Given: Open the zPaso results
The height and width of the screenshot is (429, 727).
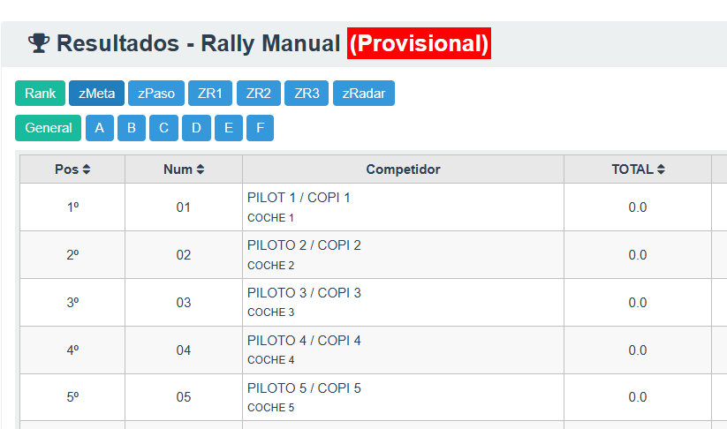Looking at the screenshot, I should tap(155, 94).
